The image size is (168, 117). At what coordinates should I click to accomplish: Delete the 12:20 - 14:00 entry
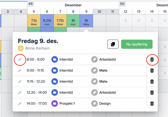click(152, 92)
